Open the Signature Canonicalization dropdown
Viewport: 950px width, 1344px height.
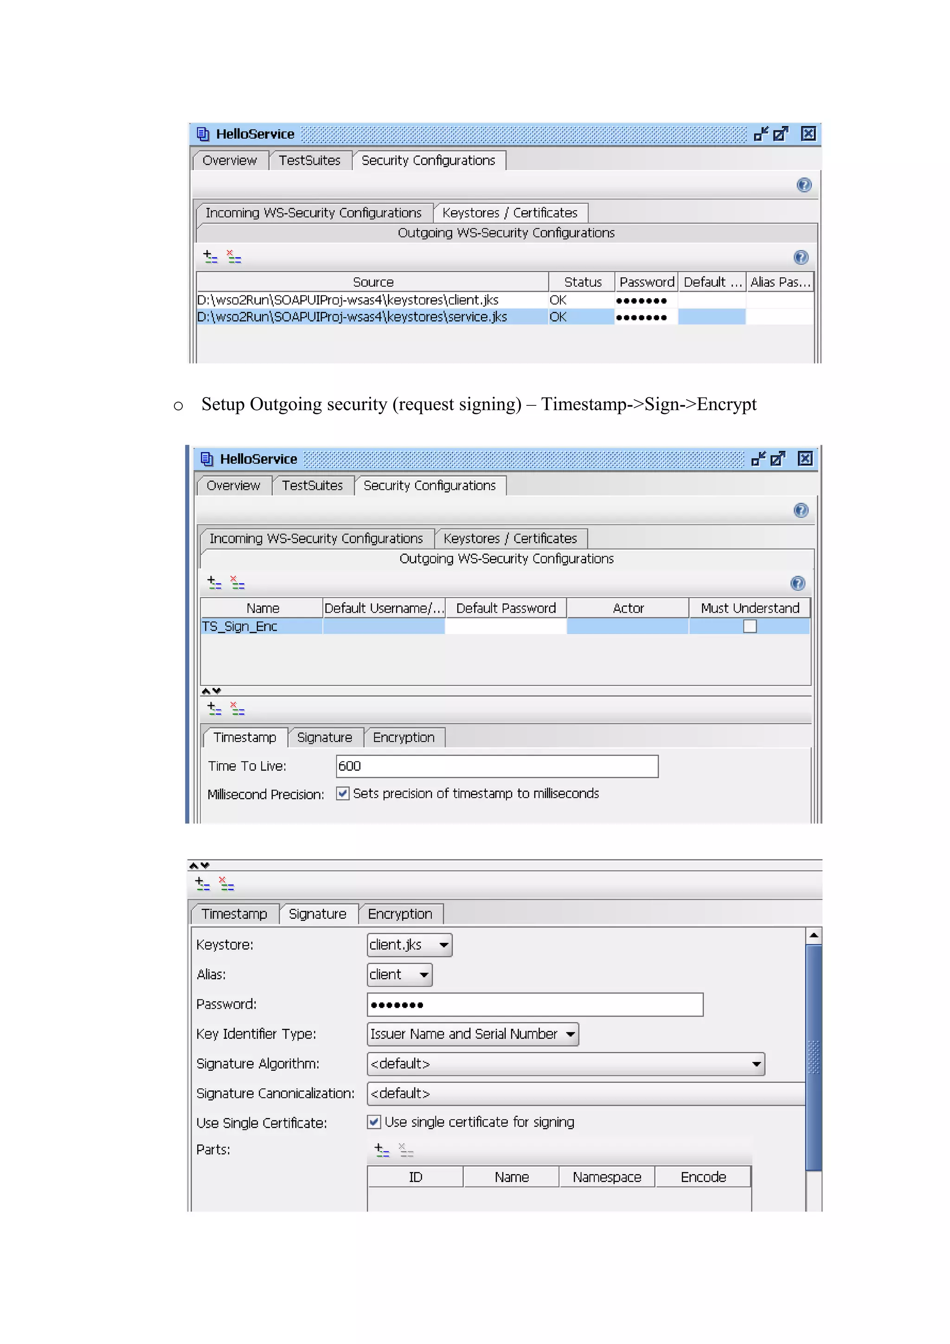coord(586,1094)
